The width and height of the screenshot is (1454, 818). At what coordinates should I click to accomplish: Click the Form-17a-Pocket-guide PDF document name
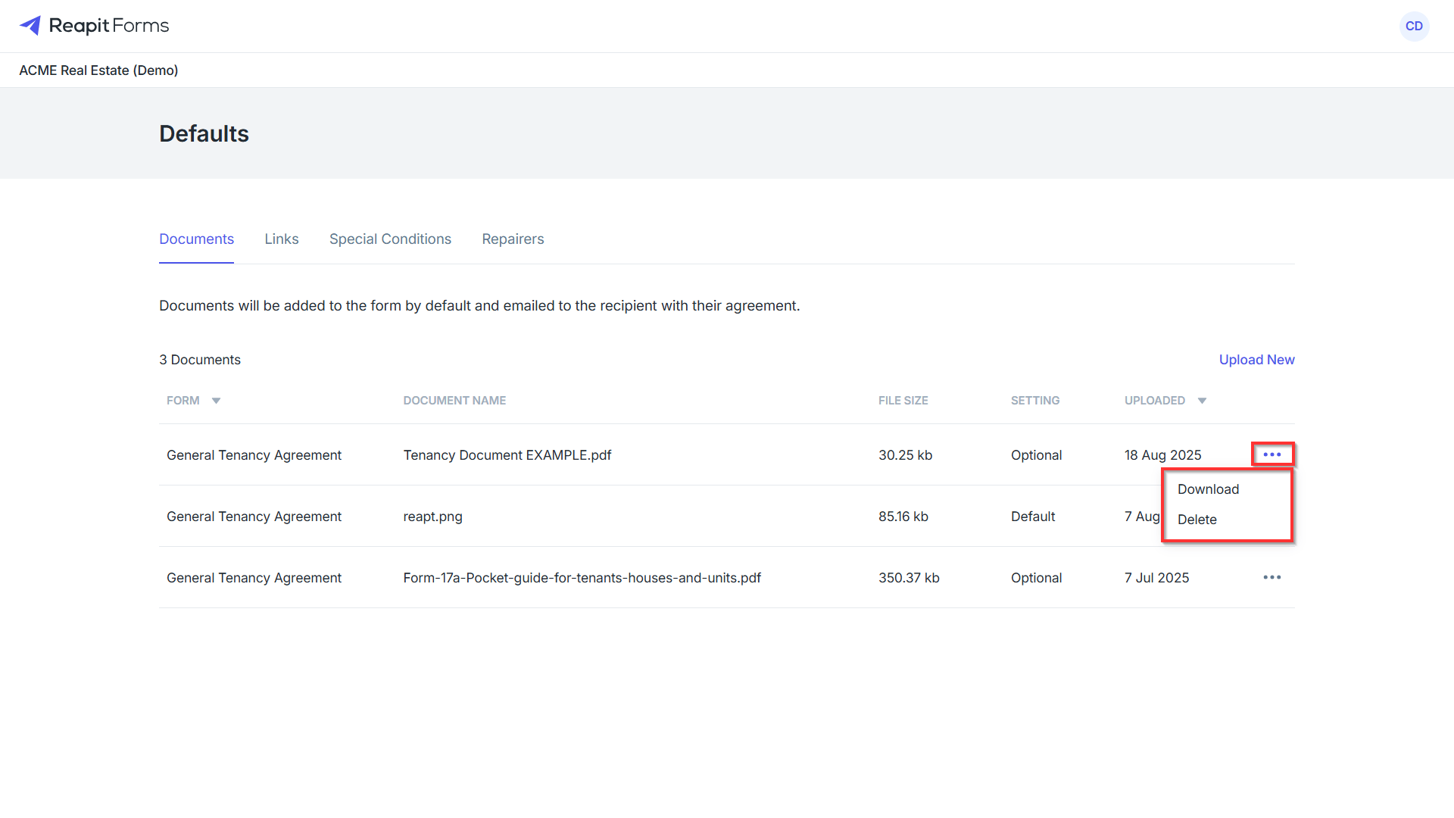582,578
